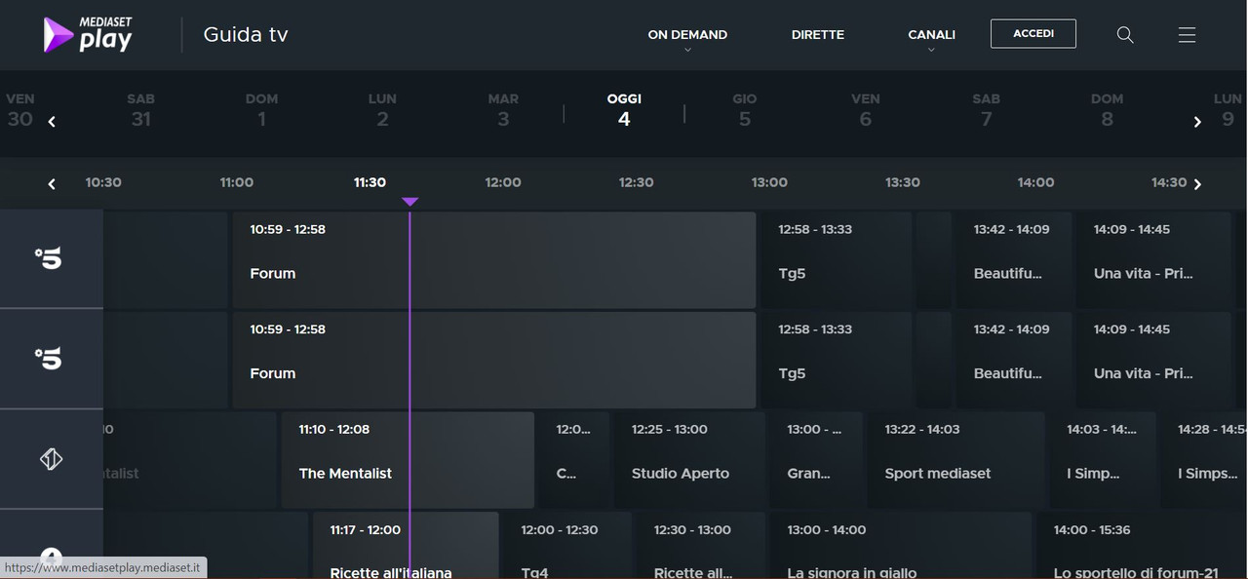Viewport: 1248px width, 579px height.
Task: Open Una vita 14:09 in second Canale 5 row
Action: [1153, 360]
